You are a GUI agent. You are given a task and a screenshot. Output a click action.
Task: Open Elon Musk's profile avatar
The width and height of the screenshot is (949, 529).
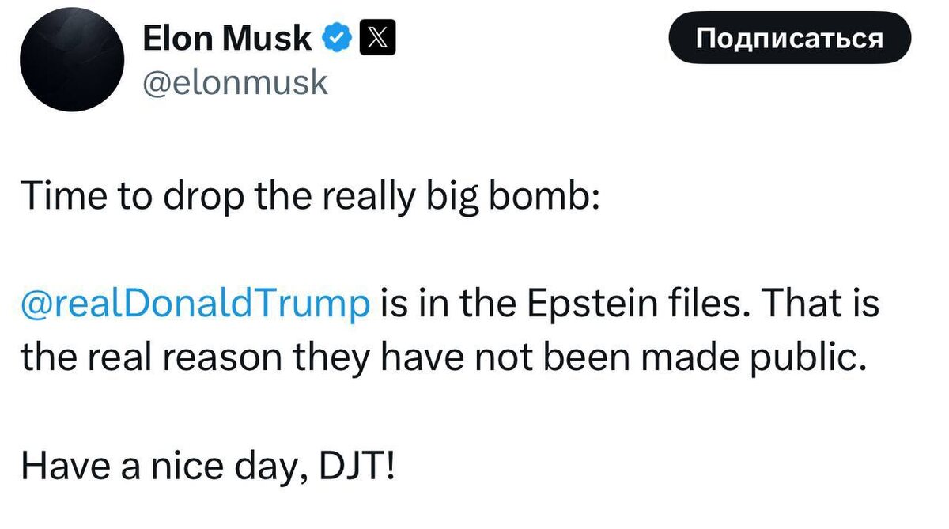pos(72,60)
